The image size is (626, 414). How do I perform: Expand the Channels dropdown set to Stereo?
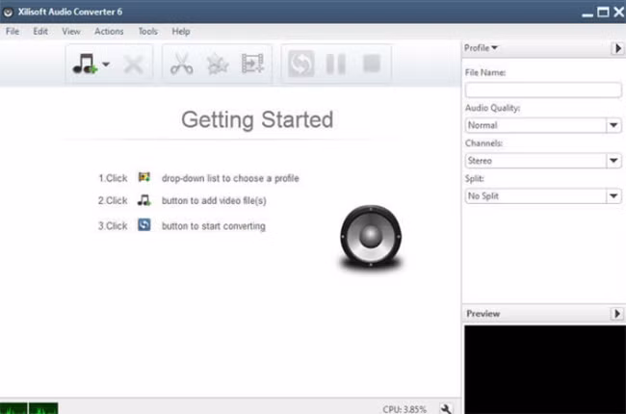click(x=613, y=161)
